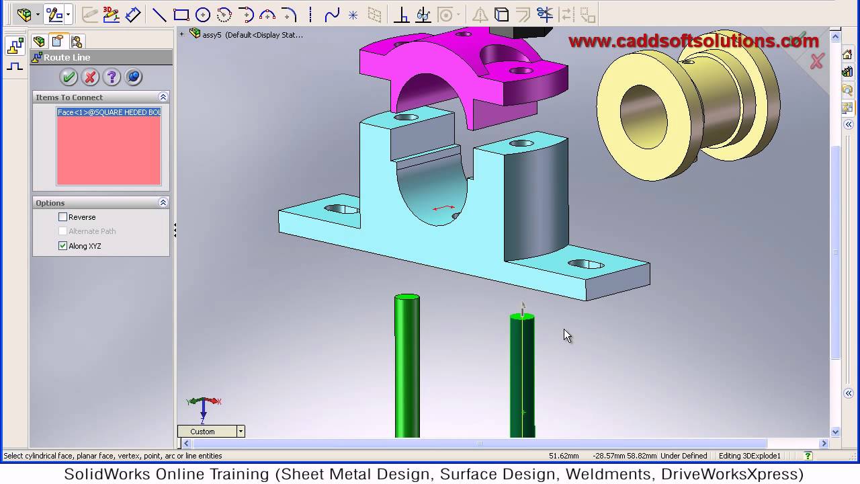Click the Convert Entities cube icon
The width and height of the screenshot is (860, 484).
coord(501,14)
